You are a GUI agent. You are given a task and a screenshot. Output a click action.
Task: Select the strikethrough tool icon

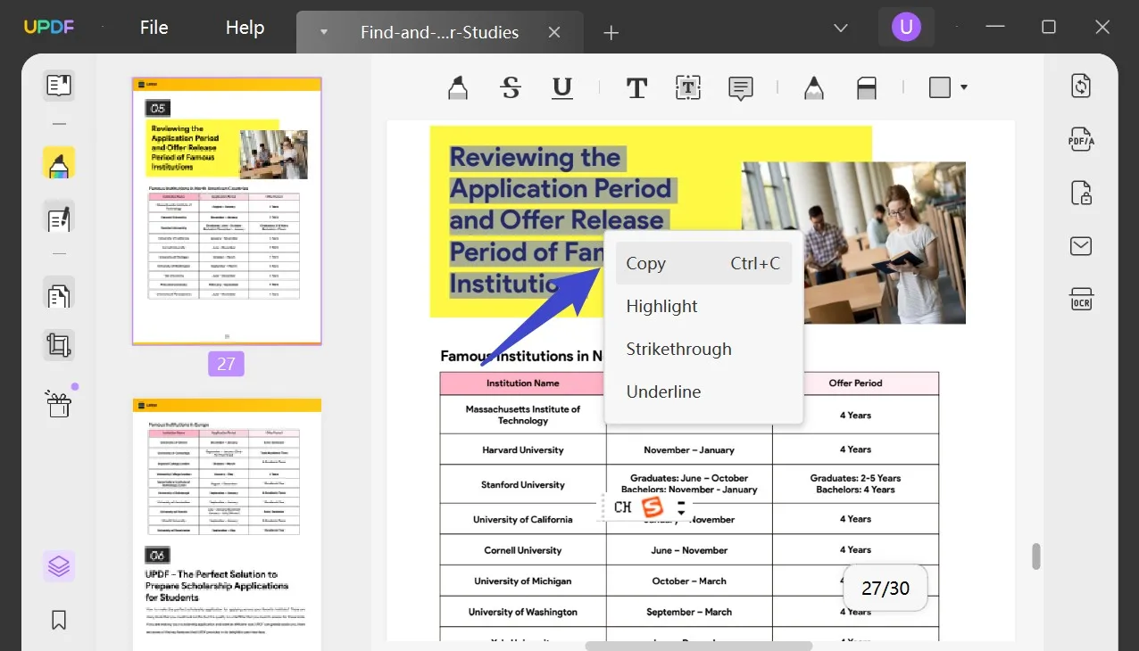[x=511, y=87]
